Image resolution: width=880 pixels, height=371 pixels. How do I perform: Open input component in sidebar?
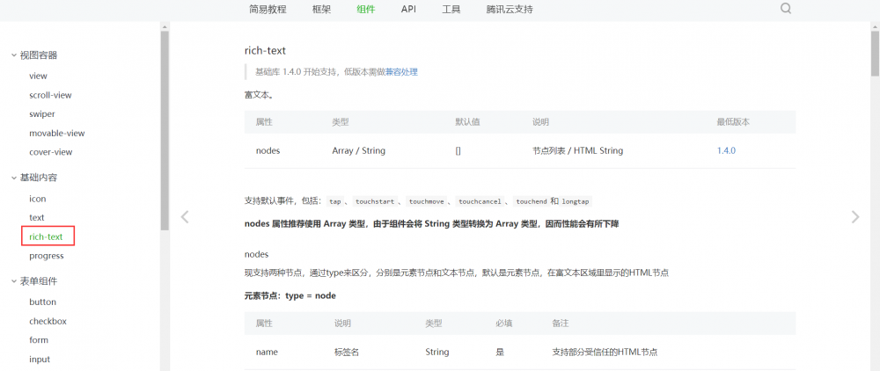pyautogui.click(x=40, y=360)
